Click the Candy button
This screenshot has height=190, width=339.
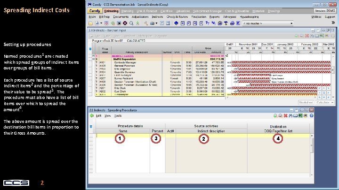tap(95, 11)
